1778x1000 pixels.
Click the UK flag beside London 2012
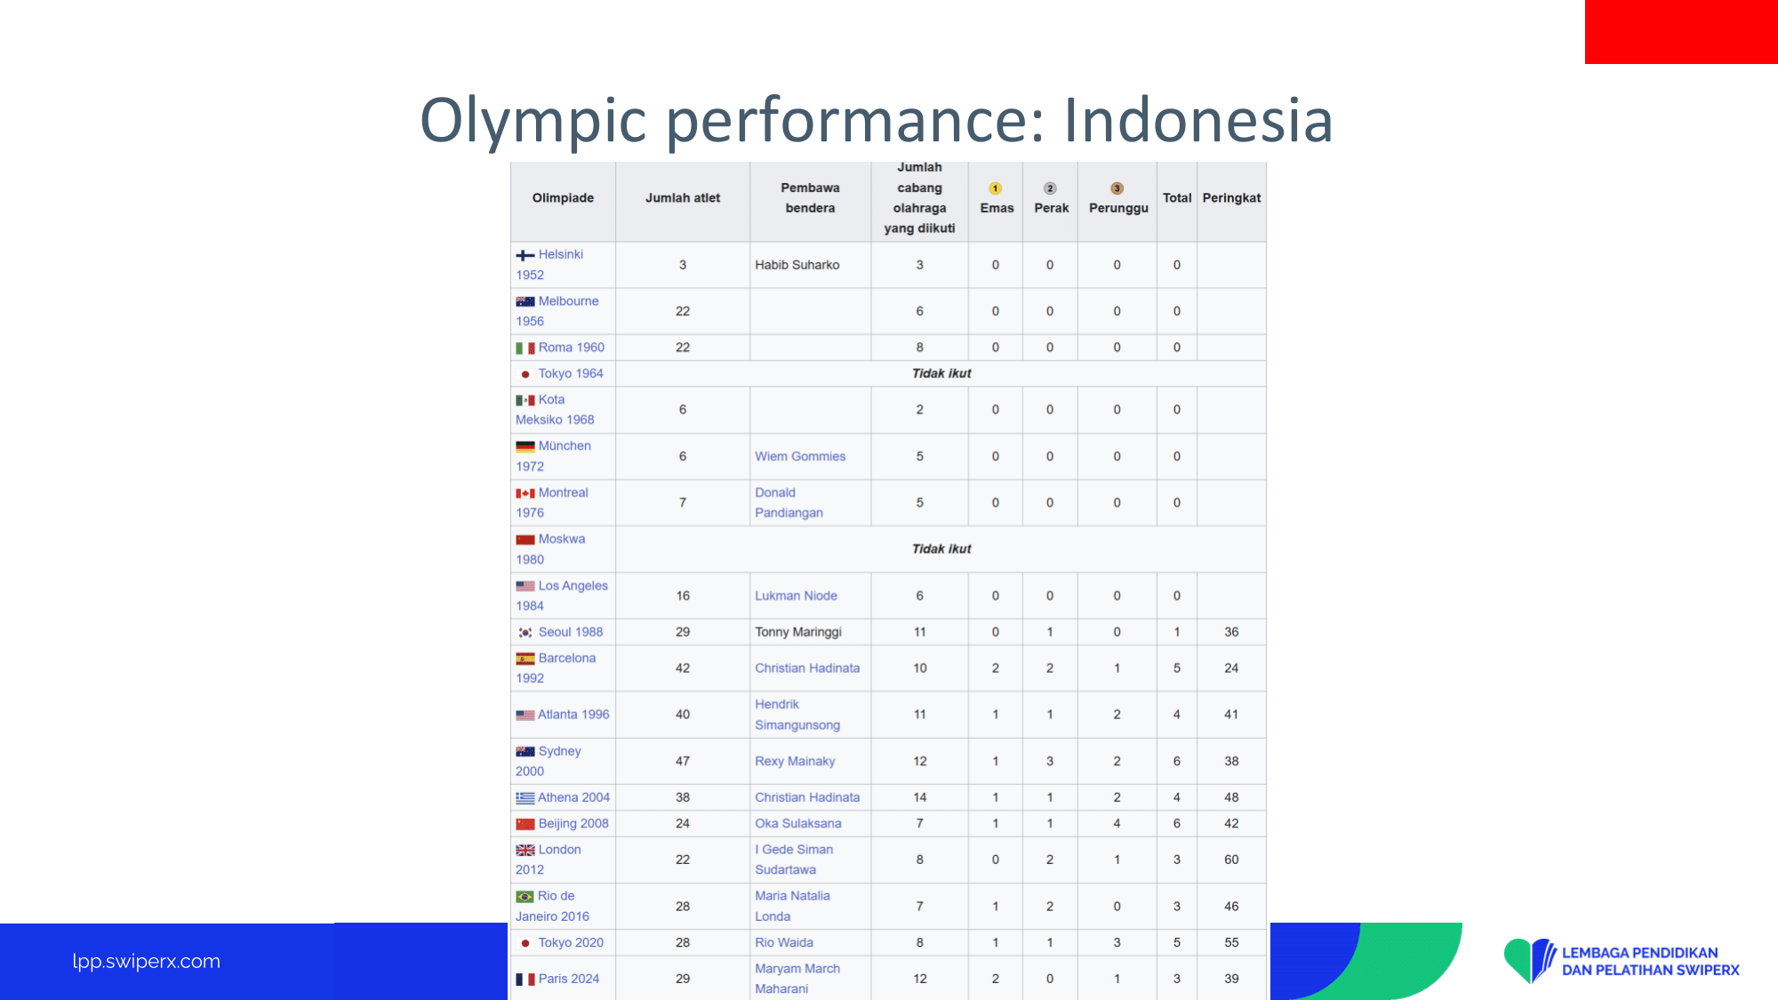pyautogui.click(x=525, y=851)
